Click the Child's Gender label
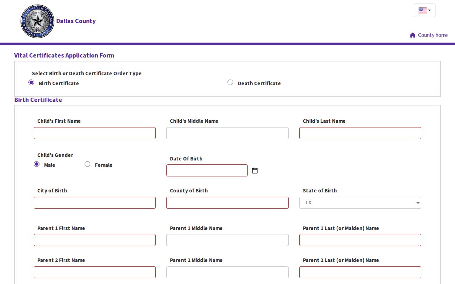 55,155
